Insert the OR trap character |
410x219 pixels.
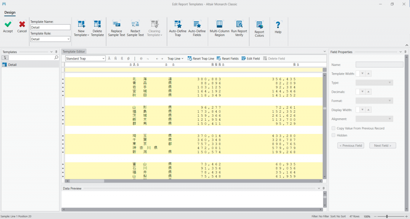[x=135, y=59]
